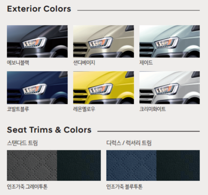This screenshot has height=195, width=208.
Task: Select the 에보니블랙 exterior color image
Action: click(x=37, y=41)
